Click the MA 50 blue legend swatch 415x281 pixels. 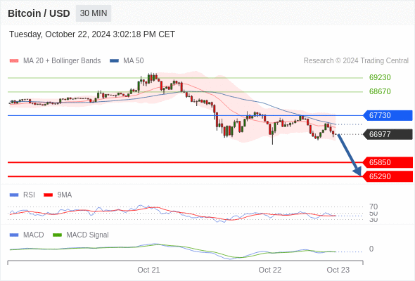point(114,61)
